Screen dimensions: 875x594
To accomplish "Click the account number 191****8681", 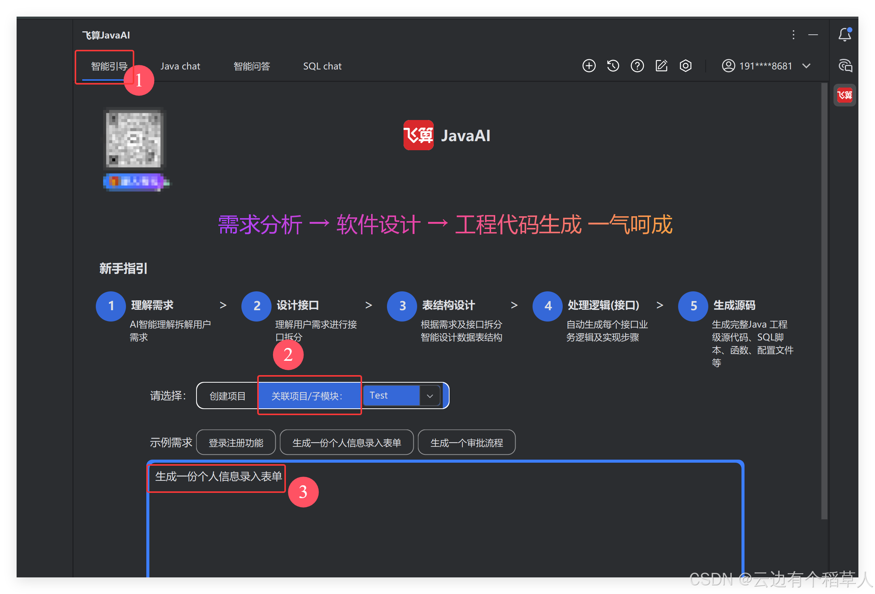I will pyautogui.click(x=765, y=66).
